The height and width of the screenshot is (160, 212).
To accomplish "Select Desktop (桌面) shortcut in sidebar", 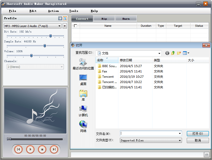I will coord(83,80).
